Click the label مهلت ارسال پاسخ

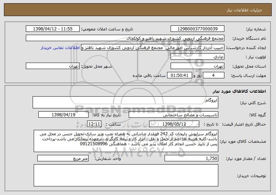point(248,76)
